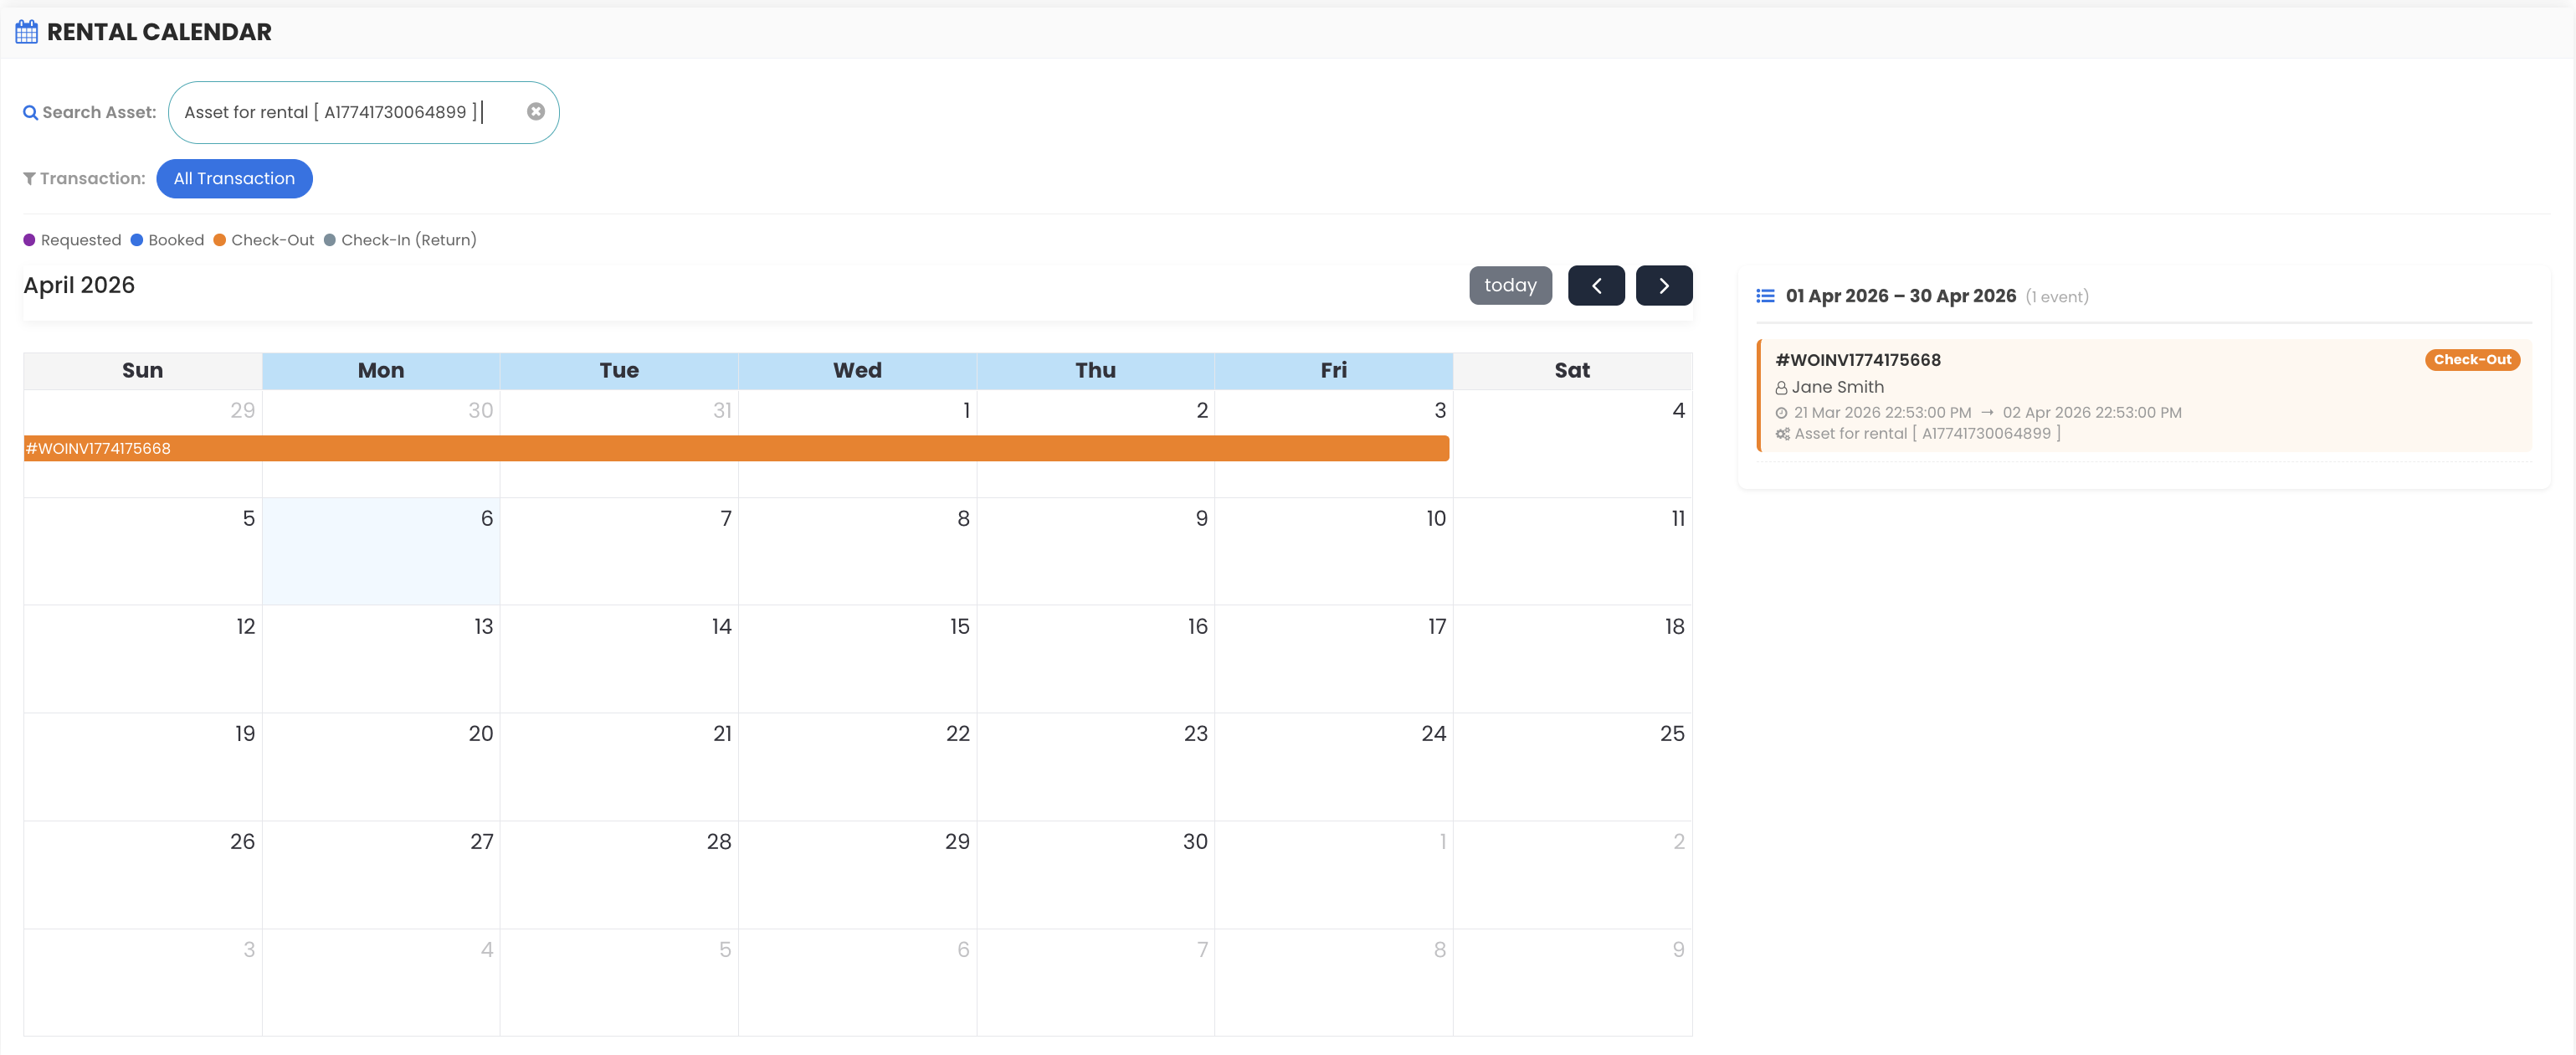Click the Jane Smith user icon
This screenshot has height=1055, width=2576.
(1781, 388)
